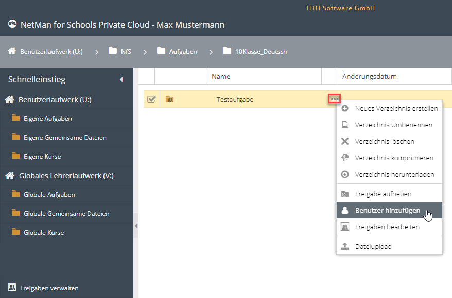Click the home icon in breadcrumb bar
452x298 pixels.
pos(11,51)
